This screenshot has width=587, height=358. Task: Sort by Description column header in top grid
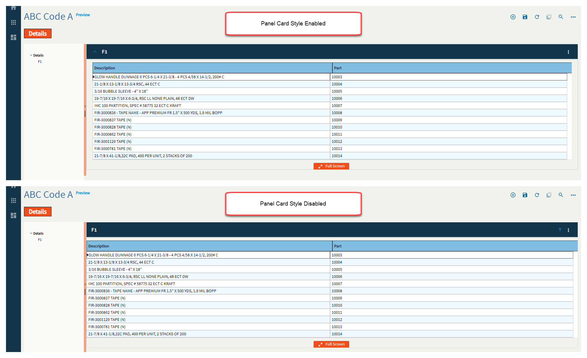tap(212, 68)
